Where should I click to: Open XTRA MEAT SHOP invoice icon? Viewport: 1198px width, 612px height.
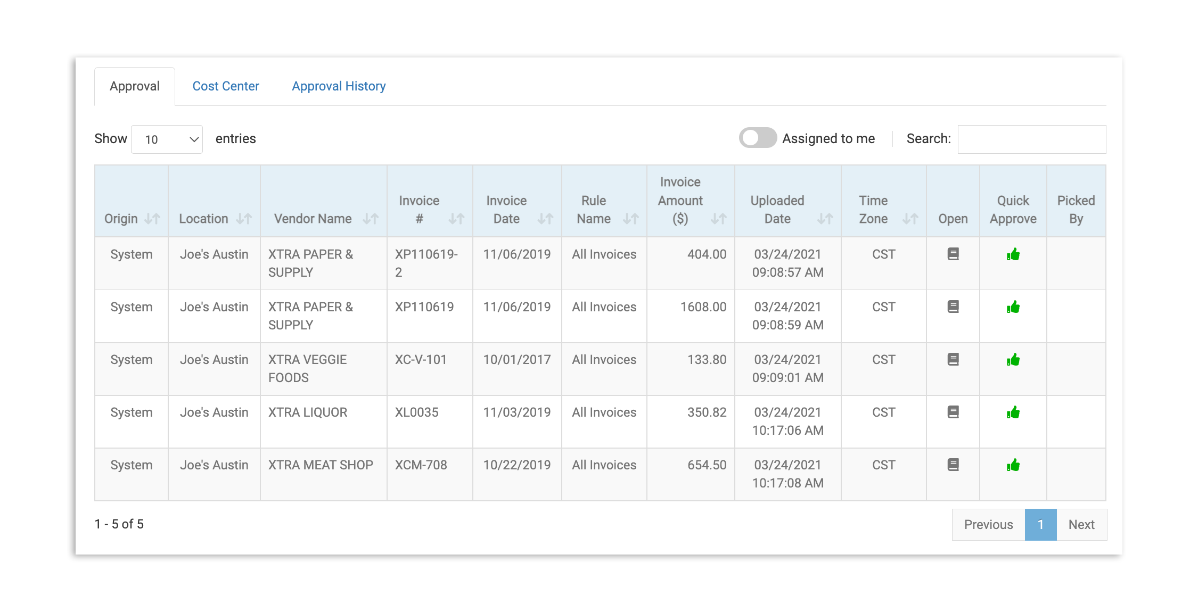[953, 465]
